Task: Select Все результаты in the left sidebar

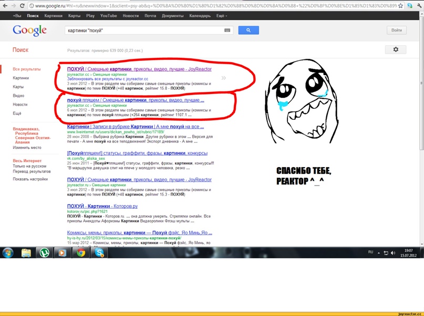Action: (x=26, y=69)
